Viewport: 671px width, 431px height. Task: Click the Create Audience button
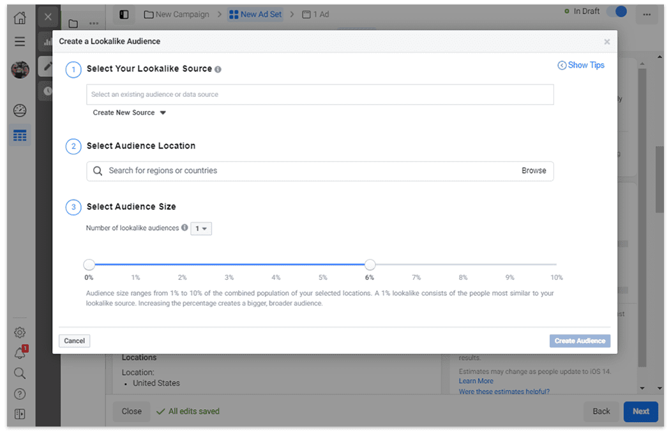click(579, 341)
